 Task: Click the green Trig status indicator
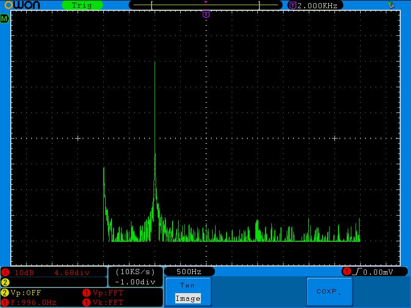tap(82, 5)
